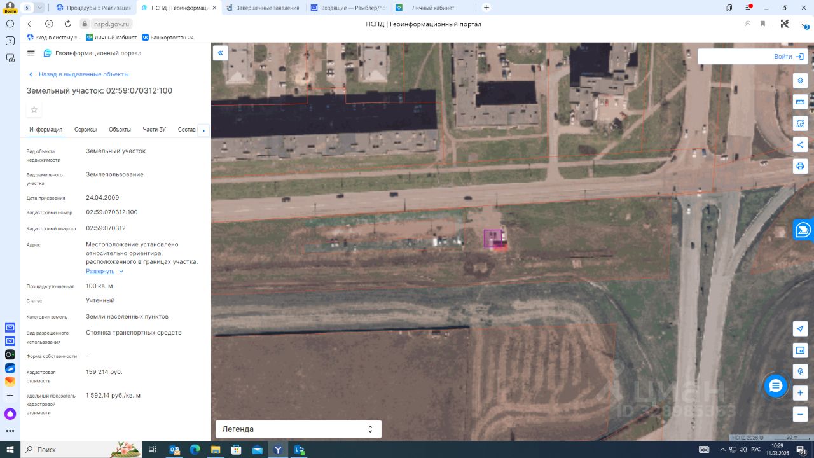Viewport: 814px width, 458px height.
Task: Open the Информация tab
Action: click(x=46, y=130)
